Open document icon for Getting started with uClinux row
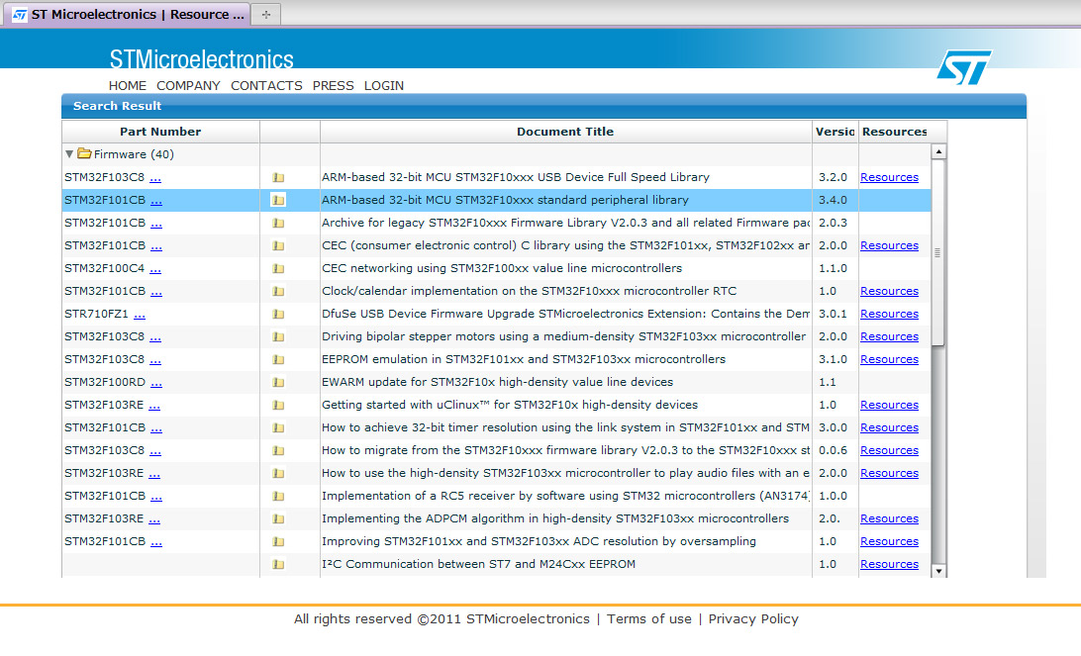The width and height of the screenshot is (1081, 656). (278, 406)
